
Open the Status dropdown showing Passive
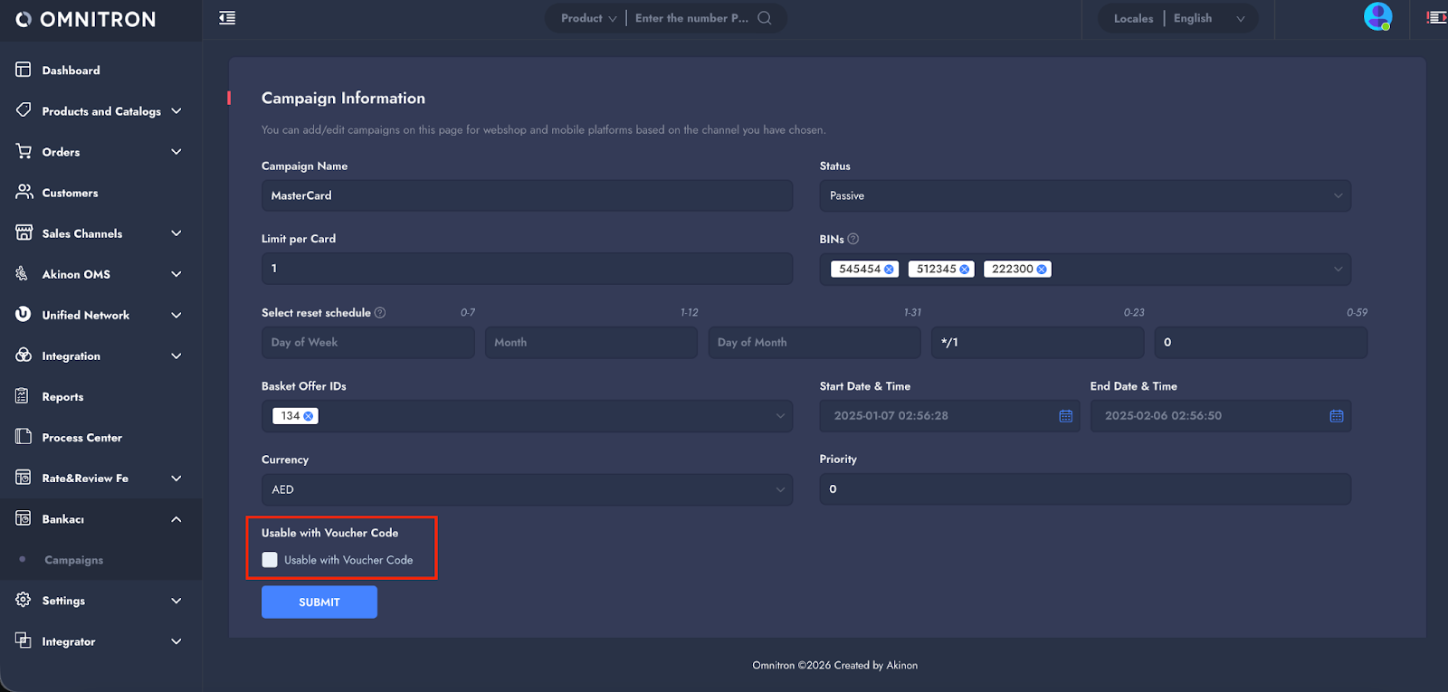[1084, 196]
